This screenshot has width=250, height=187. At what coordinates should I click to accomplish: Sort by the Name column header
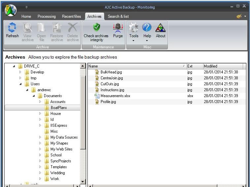[x=137, y=66]
